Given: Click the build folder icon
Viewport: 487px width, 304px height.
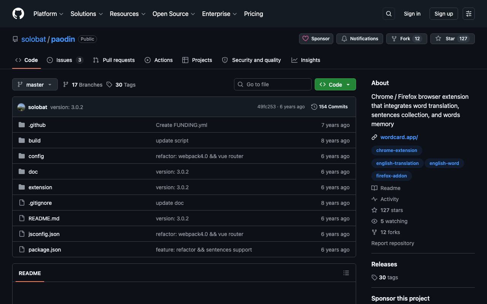Looking at the screenshot, I should (x=22, y=140).
